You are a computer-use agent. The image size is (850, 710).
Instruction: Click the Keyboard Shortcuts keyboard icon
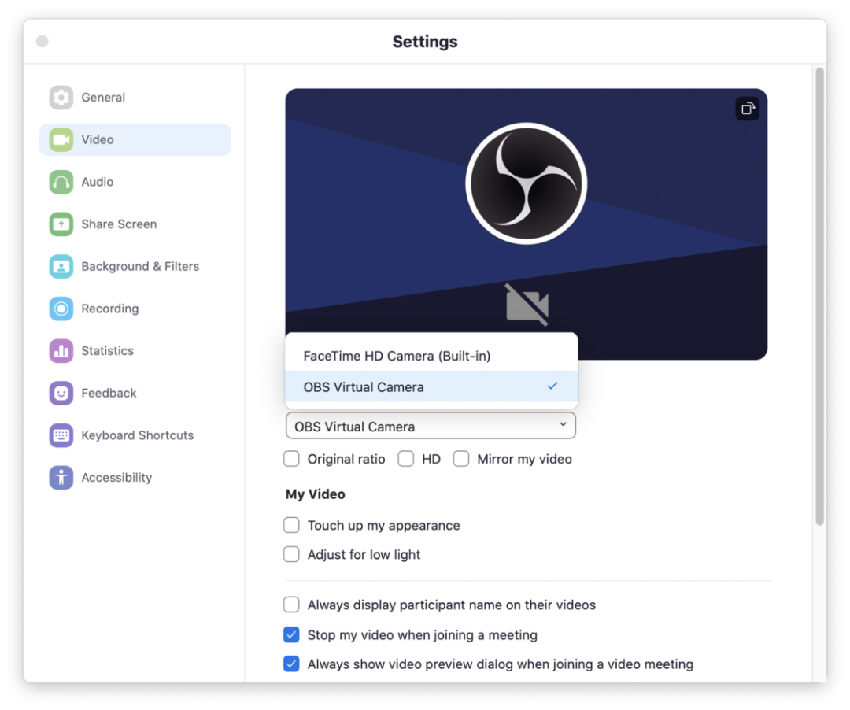tap(61, 436)
